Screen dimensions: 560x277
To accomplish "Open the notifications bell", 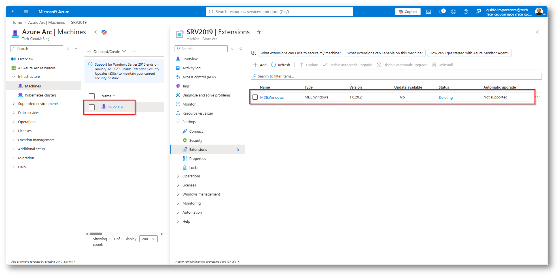I will tap(442, 12).
